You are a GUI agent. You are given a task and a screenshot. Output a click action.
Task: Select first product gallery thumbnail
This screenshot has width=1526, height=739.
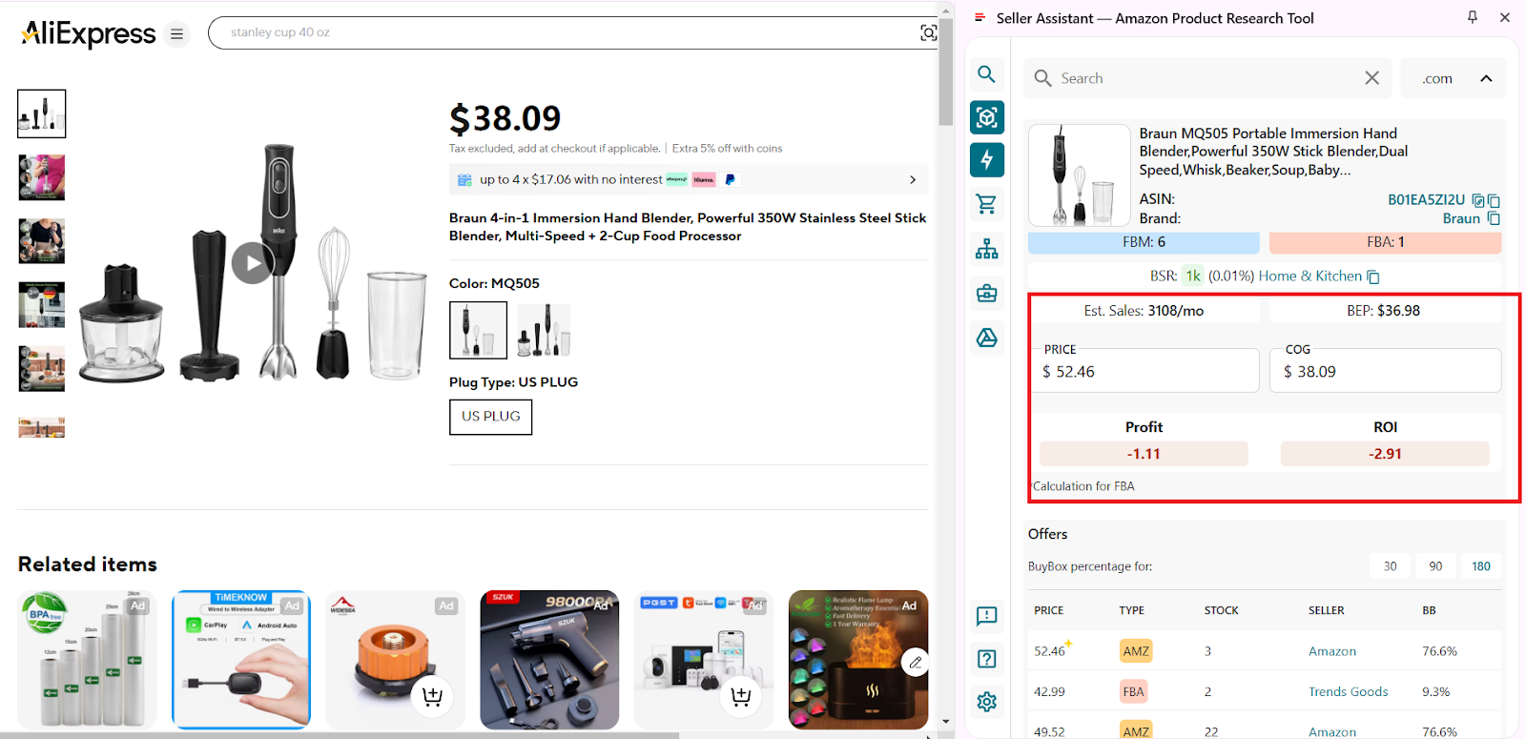pyautogui.click(x=42, y=114)
